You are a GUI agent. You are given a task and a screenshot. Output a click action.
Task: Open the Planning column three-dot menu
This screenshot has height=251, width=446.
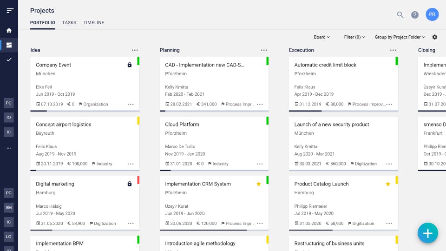tap(264, 50)
